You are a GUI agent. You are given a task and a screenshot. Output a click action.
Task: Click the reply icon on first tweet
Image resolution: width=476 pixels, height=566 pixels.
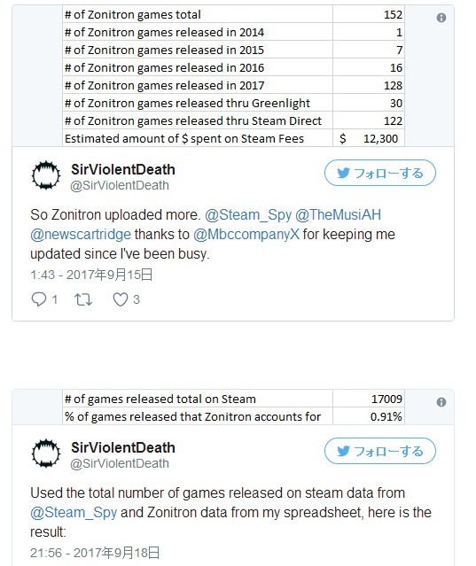[39, 299]
